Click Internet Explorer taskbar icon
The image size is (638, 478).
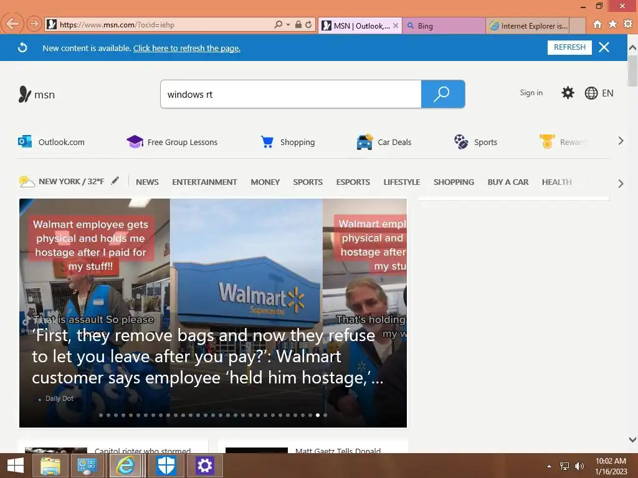pos(125,466)
